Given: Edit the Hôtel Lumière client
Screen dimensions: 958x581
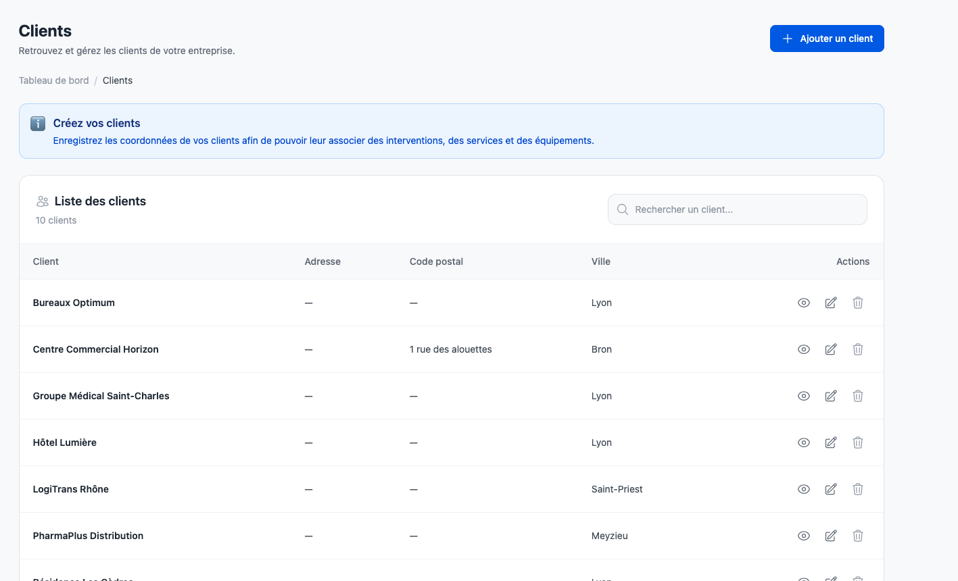Looking at the screenshot, I should tap(831, 443).
